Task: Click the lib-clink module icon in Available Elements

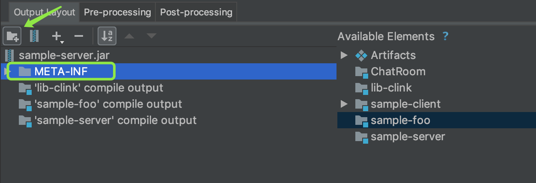Action: [x=362, y=88]
